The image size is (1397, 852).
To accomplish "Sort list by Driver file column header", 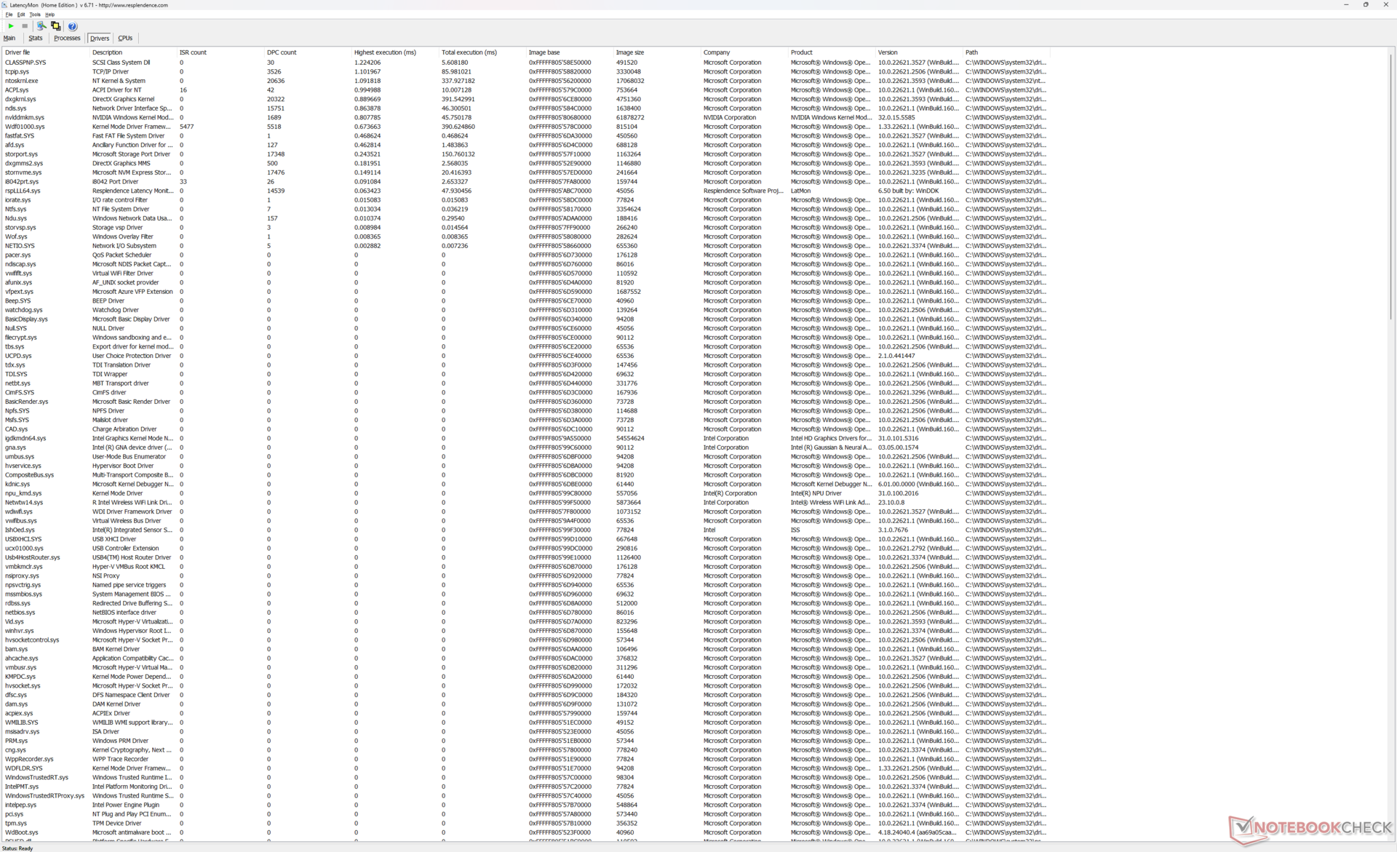I will pyautogui.click(x=17, y=52).
